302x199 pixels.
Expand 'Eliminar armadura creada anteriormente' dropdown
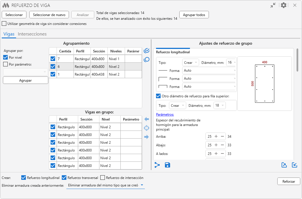(x=105, y=185)
